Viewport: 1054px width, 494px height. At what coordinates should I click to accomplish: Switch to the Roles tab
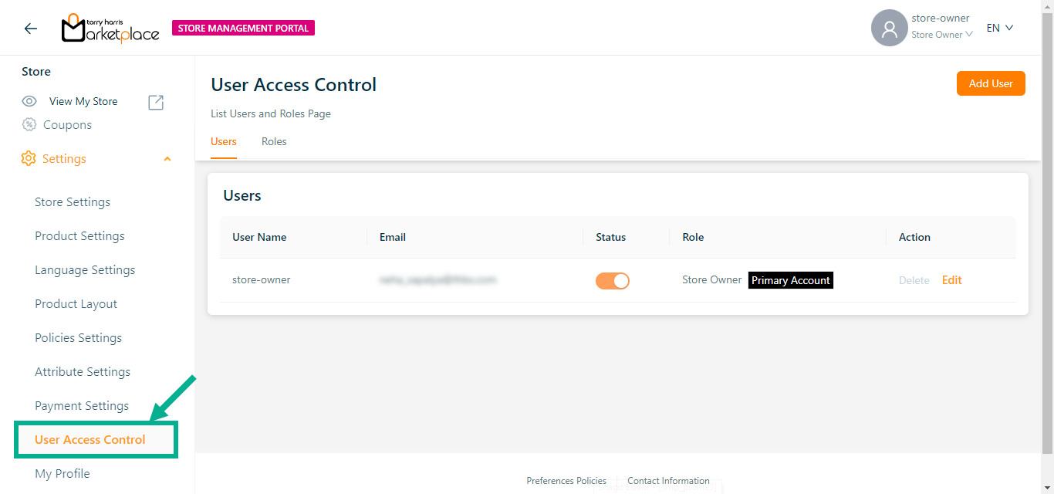click(x=274, y=142)
